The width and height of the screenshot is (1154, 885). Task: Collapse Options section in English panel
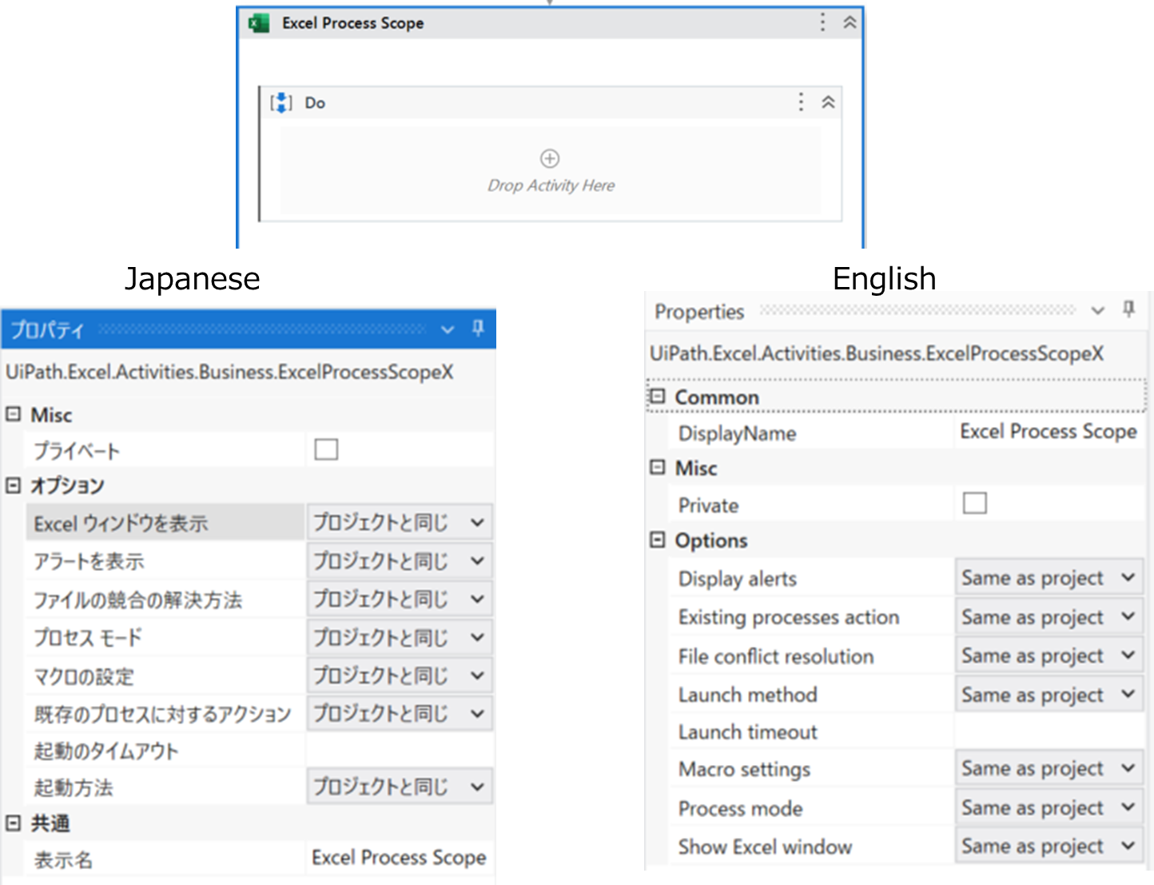coord(657,540)
